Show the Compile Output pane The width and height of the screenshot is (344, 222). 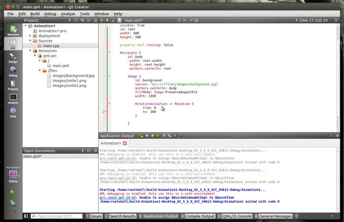(197, 216)
